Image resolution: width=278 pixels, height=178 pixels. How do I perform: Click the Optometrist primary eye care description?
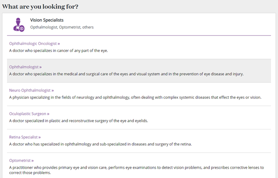click(136, 170)
